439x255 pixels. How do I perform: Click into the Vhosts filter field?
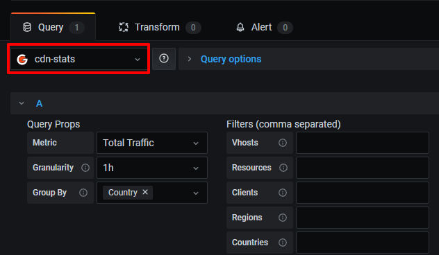[x=363, y=143]
